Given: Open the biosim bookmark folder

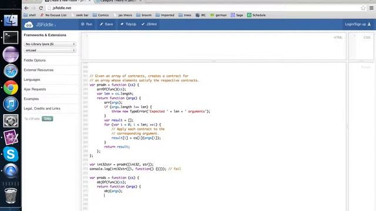Looking at the screenshot, I should (x=144, y=15).
